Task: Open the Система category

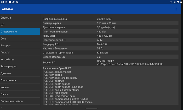Action: pyautogui.click(x=20, y=18)
